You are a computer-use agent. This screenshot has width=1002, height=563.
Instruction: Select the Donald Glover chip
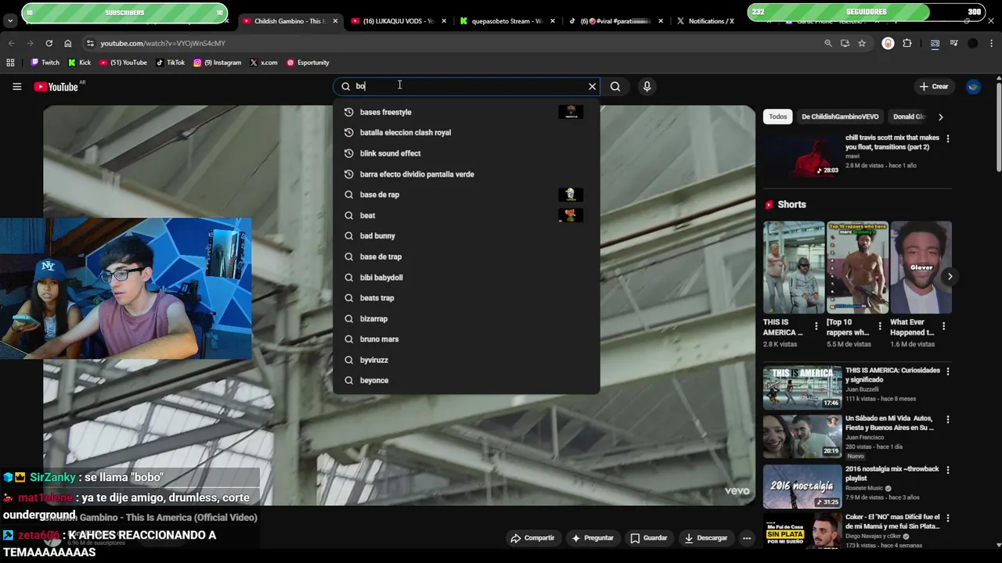point(910,117)
